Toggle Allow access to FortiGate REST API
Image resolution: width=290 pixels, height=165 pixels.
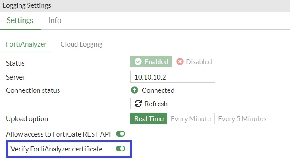coord(121,134)
